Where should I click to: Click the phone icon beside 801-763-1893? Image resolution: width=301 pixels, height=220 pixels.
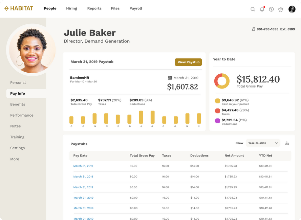[x=253, y=29]
